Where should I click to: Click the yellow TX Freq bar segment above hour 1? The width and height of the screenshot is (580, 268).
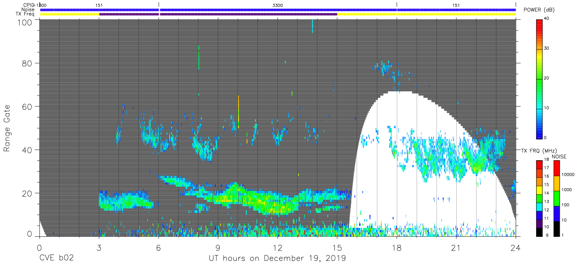tap(69, 14)
